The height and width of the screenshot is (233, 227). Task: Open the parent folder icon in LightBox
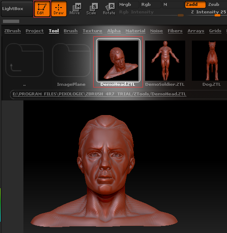coord(25,60)
